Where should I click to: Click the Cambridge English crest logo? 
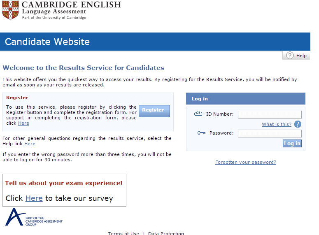click(x=10, y=10)
